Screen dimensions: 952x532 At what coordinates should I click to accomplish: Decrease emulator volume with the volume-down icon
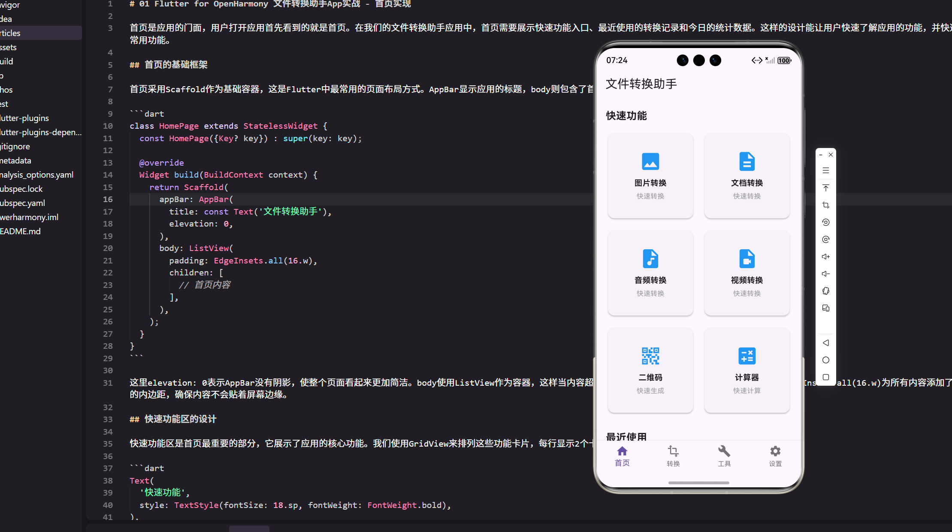pos(825,274)
